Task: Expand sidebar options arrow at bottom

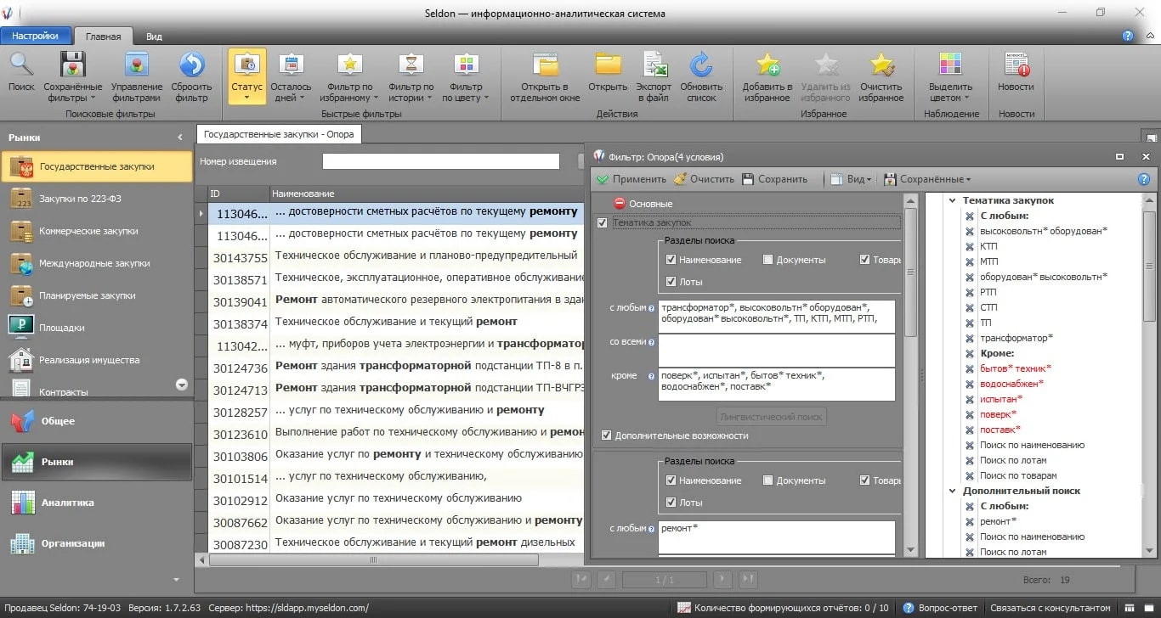Action: pos(177,580)
